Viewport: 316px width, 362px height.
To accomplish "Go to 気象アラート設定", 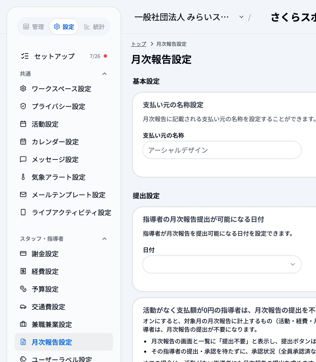I will (x=64, y=177).
